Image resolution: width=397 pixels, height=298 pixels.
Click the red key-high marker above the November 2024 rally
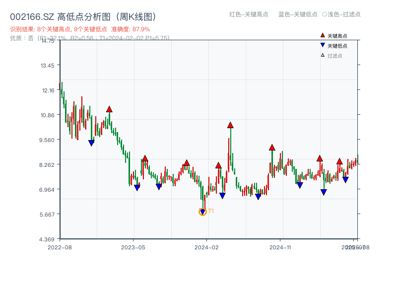[x=272, y=147]
